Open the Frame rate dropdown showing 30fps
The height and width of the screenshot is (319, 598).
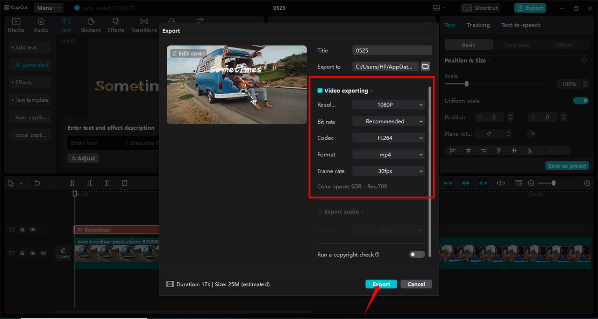click(x=389, y=171)
